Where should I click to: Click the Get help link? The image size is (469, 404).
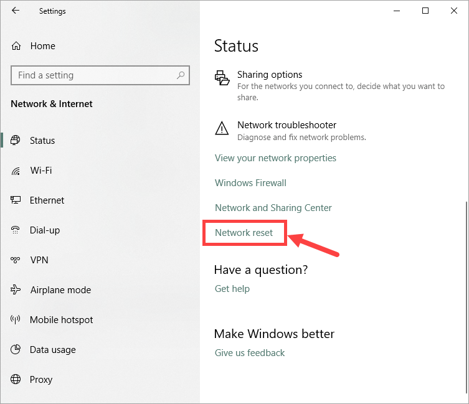(x=232, y=289)
